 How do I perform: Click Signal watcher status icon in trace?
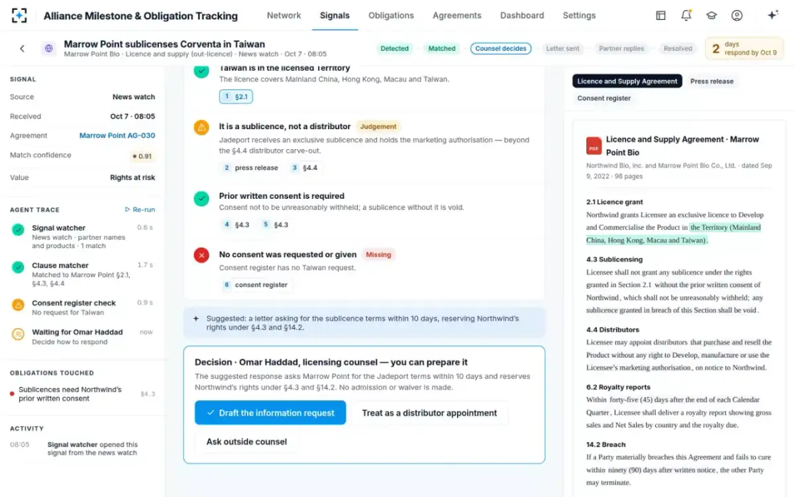19,230
